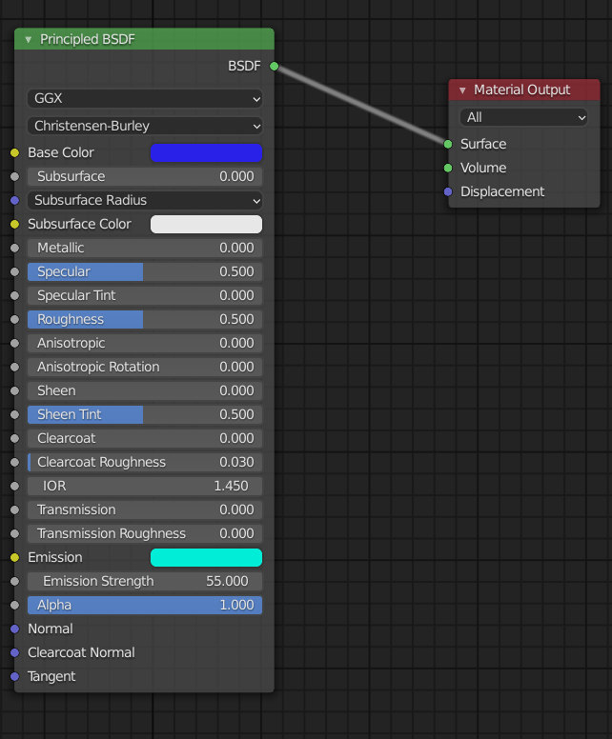This screenshot has height=739, width=612.
Task: Click the Sheen slider
Action: point(145,390)
